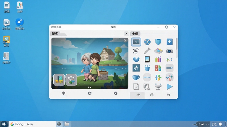
Task: Select the highlighted dark waveform screen icon
Action: coord(136,42)
